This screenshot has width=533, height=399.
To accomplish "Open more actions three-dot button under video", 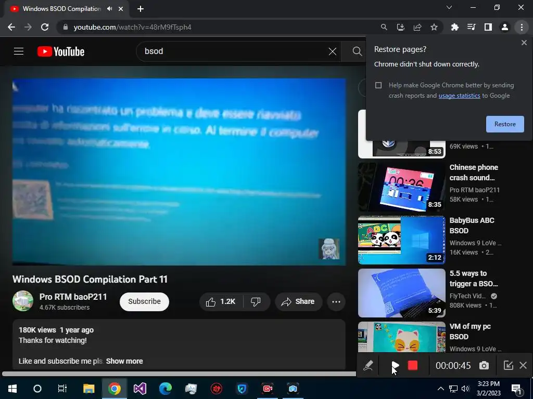I will pyautogui.click(x=336, y=302).
